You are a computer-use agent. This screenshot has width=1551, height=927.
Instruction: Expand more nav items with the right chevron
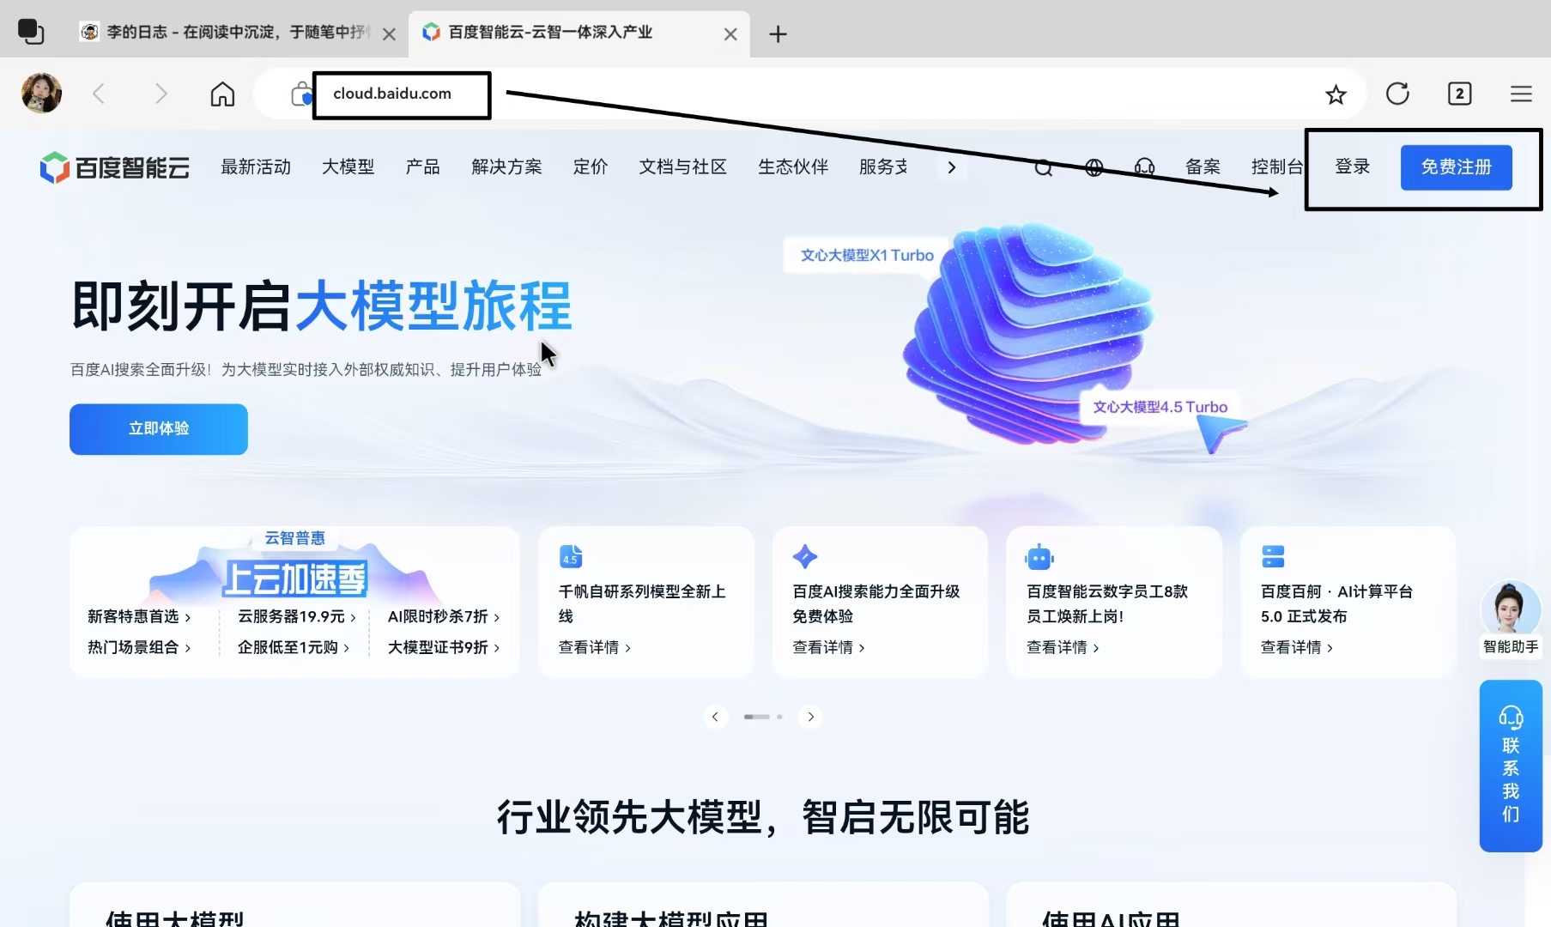click(x=951, y=167)
